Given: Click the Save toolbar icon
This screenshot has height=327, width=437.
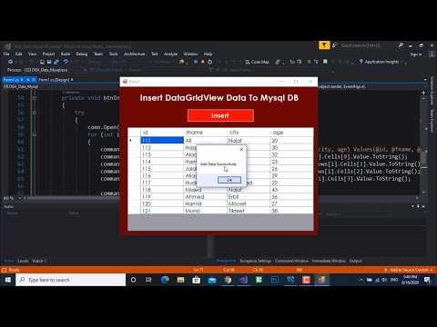Looking at the screenshot, I should coord(49,62).
